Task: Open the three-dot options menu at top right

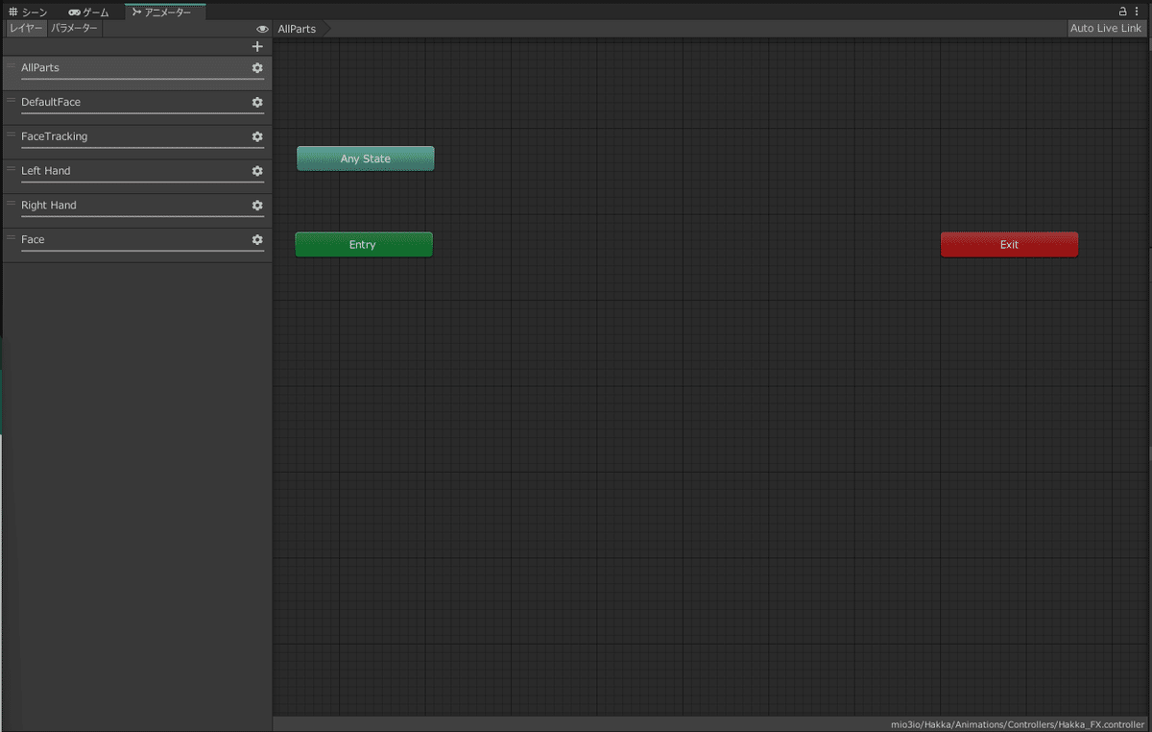Action: (x=1138, y=12)
